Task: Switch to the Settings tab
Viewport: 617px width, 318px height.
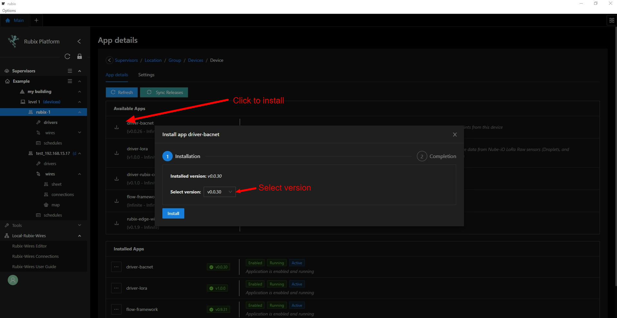Action: click(x=146, y=75)
